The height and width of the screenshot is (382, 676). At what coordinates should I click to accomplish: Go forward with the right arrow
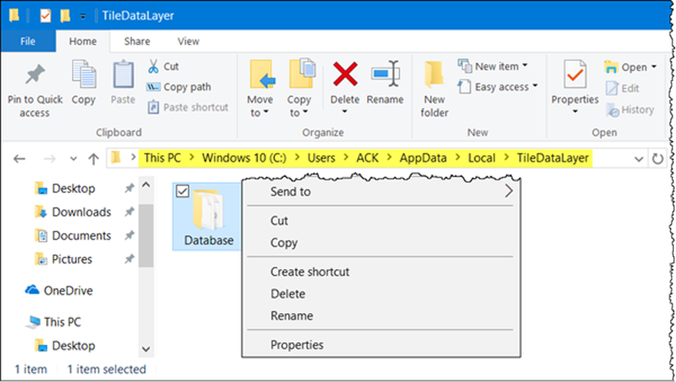(50, 159)
